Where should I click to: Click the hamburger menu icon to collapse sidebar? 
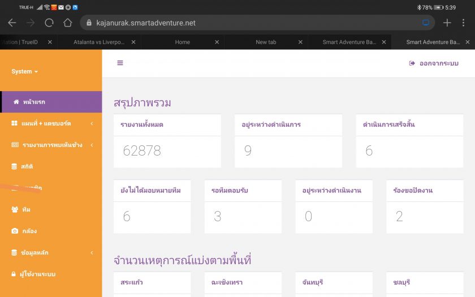pos(120,63)
